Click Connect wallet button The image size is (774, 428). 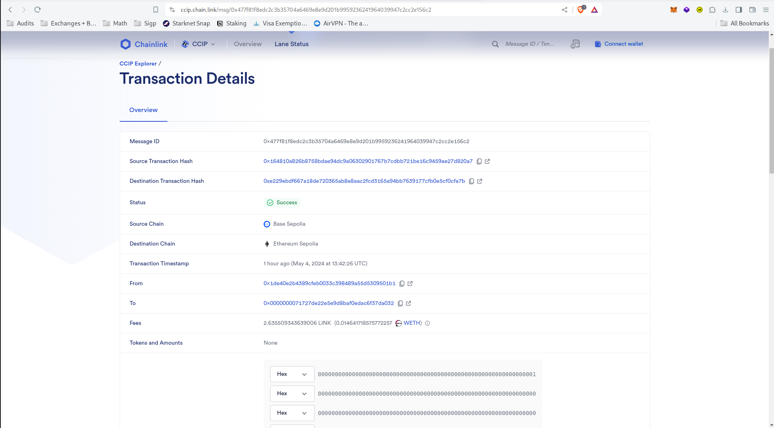[x=619, y=44]
